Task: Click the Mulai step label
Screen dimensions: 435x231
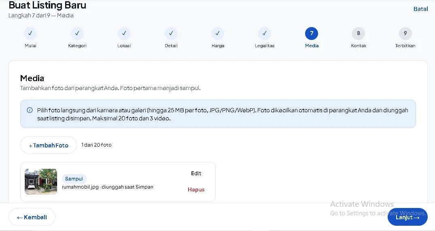Action: click(x=30, y=46)
